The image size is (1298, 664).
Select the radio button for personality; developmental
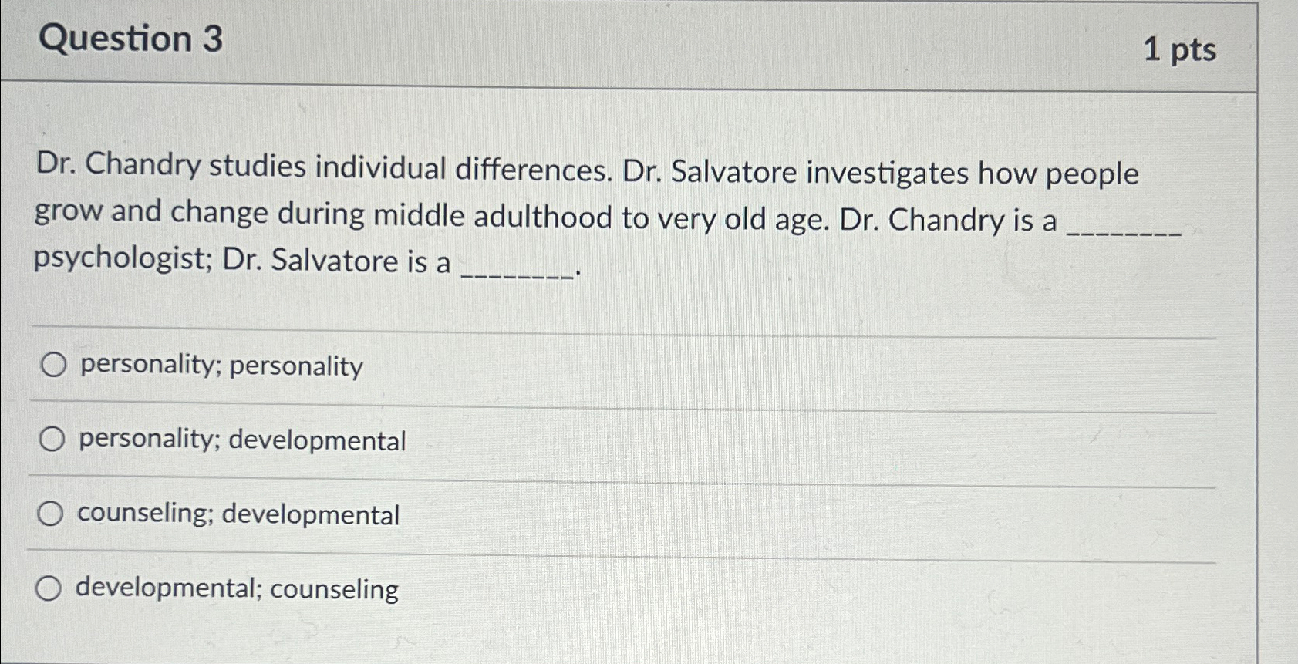point(52,439)
